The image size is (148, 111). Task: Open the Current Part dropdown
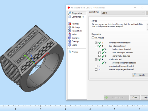pos(123,13)
